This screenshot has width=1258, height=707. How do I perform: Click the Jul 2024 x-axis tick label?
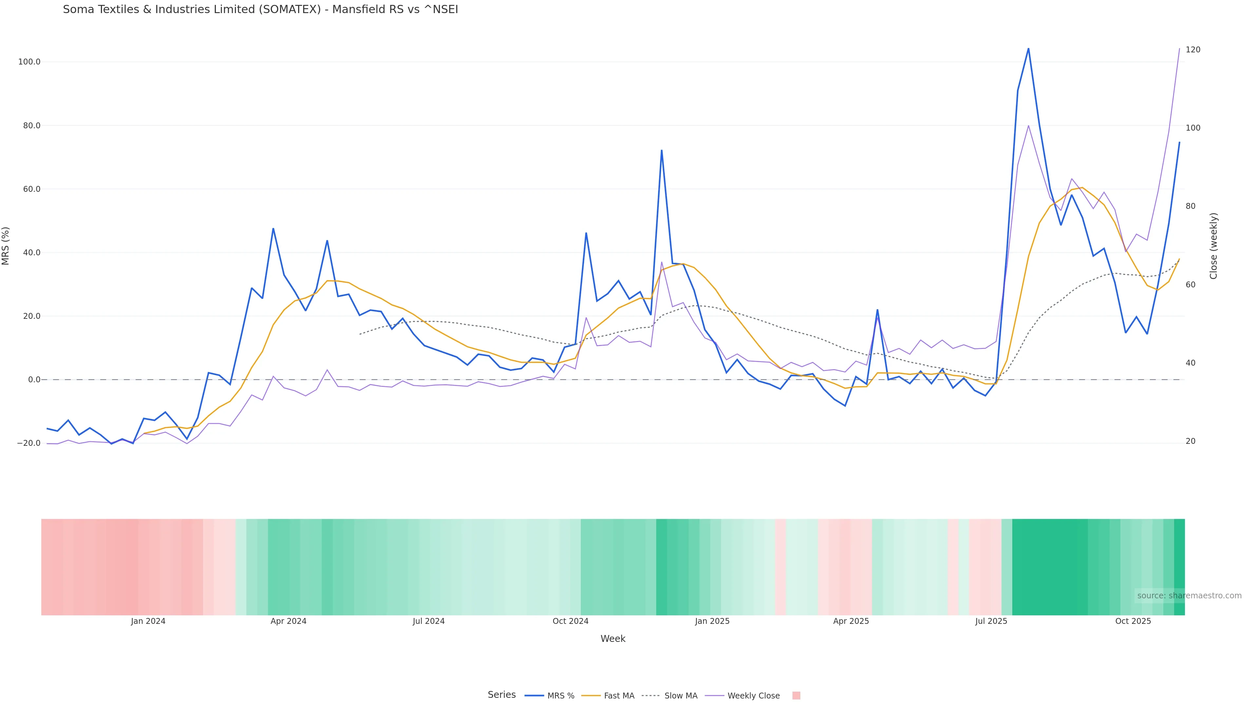[428, 621]
